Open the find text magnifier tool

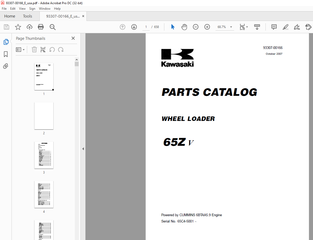pos(53,27)
